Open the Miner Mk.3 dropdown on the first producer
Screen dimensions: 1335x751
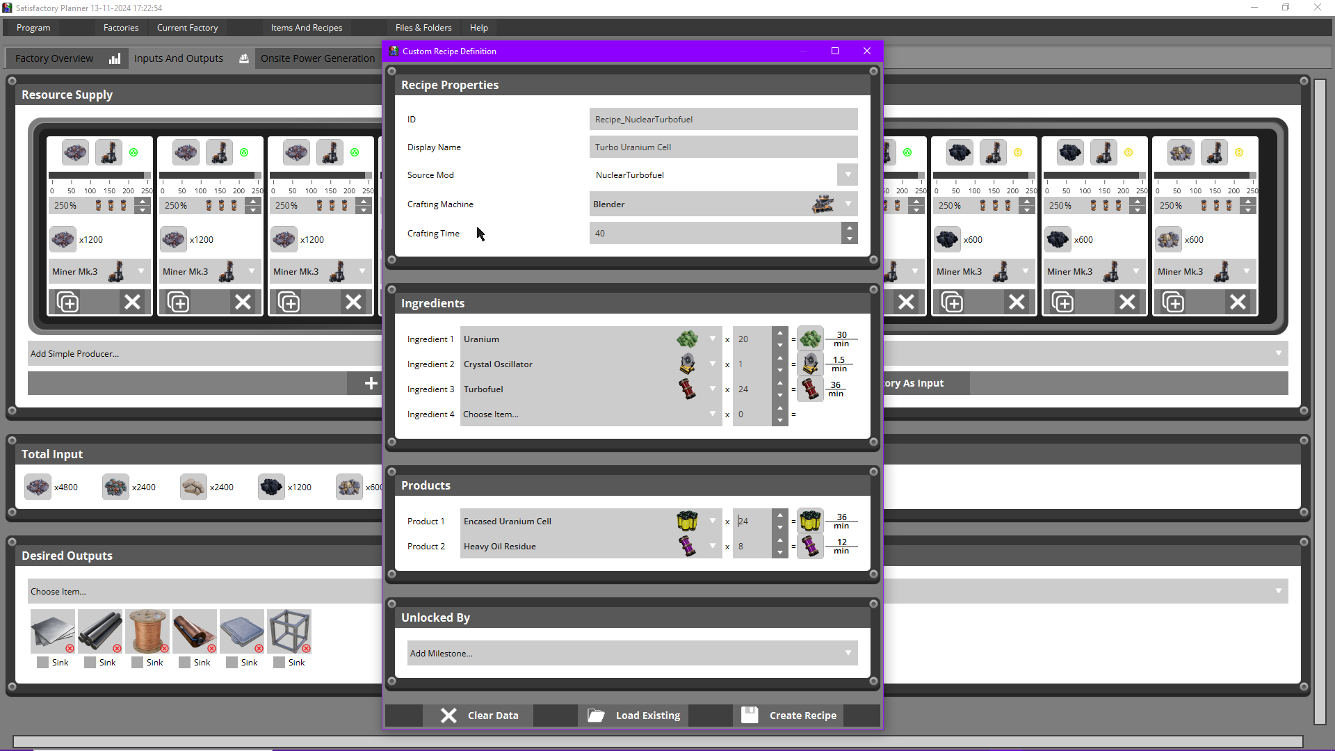tap(142, 271)
